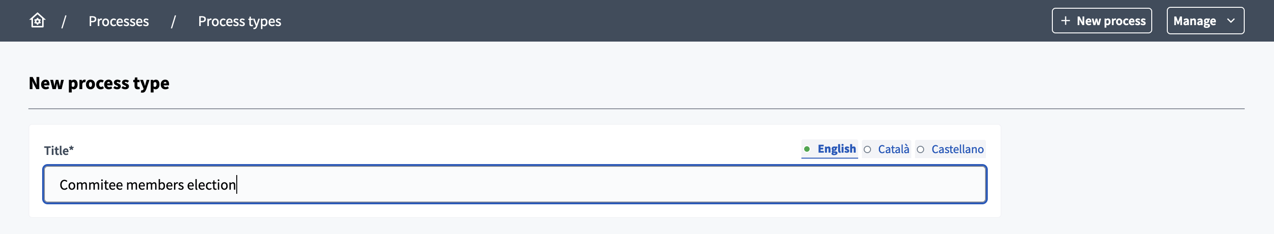Viewport: 1274px width, 234px height.
Task: Click the slash separator before Process types
Action: tap(174, 21)
